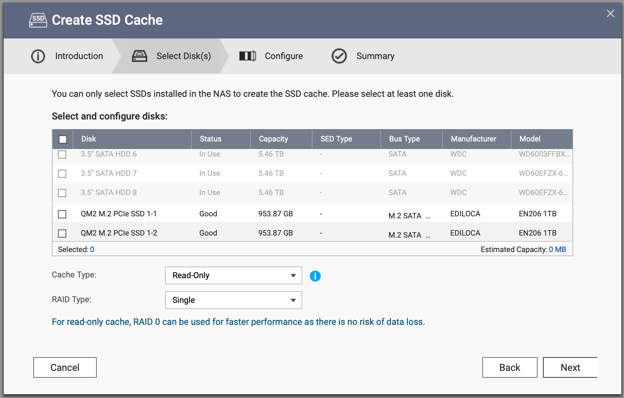
Task: Click the Cancel button
Action: (65, 367)
